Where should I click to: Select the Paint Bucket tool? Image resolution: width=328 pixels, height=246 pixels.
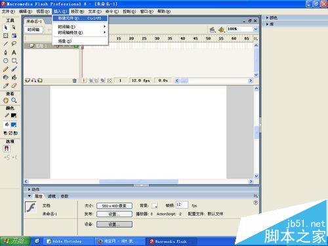[x=14, y=77]
